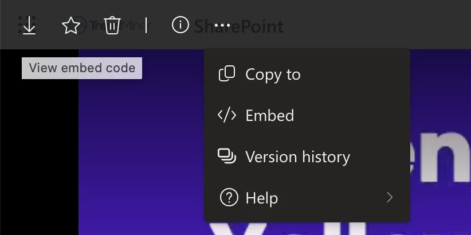The height and width of the screenshot is (235, 471).
Task: Click the question mark Help icon
Action: pos(229,198)
